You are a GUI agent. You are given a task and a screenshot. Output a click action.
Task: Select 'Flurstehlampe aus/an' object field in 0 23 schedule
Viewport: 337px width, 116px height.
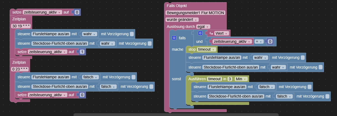[x=51, y=77]
